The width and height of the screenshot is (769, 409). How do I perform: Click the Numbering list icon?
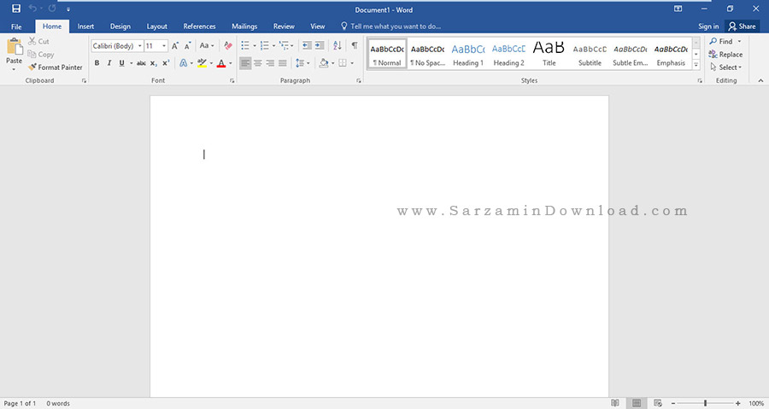(x=265, y=45)
